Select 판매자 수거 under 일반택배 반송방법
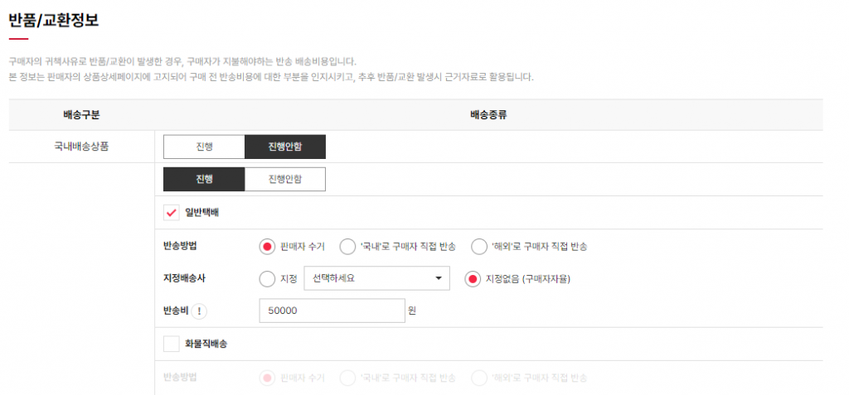Image resolution: width=849 pixels, height=395 pixels. pyautogui.click(x=267, y=246)
